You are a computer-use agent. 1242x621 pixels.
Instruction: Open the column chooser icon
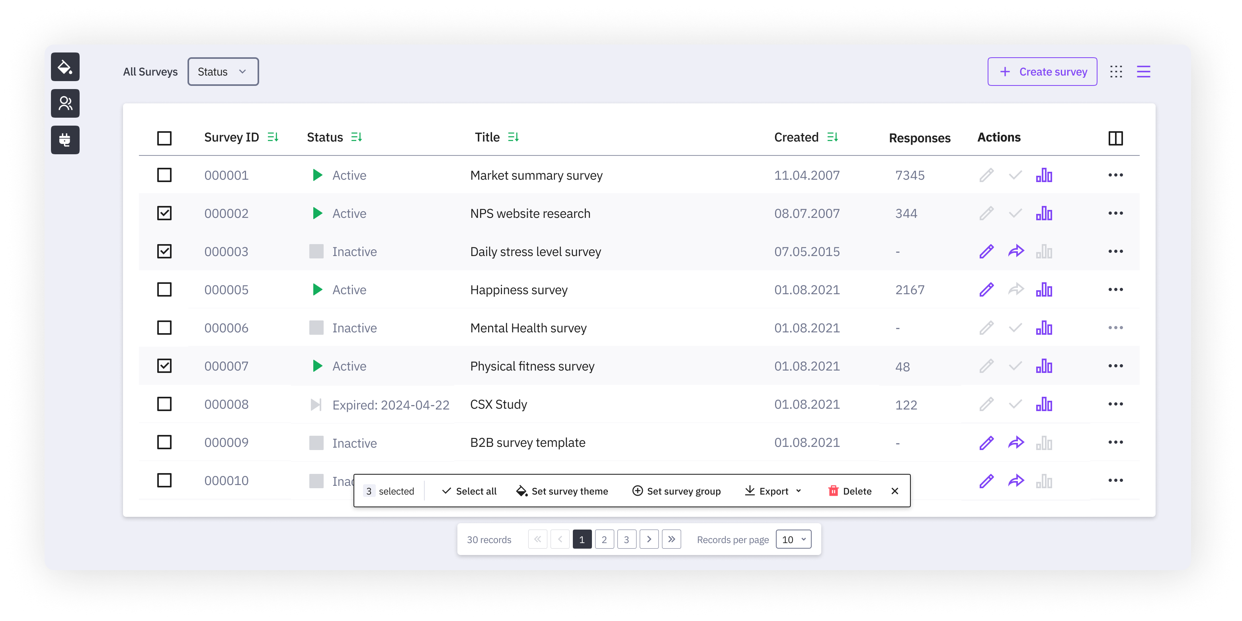pyautogui.click(x=1116, y=138)
